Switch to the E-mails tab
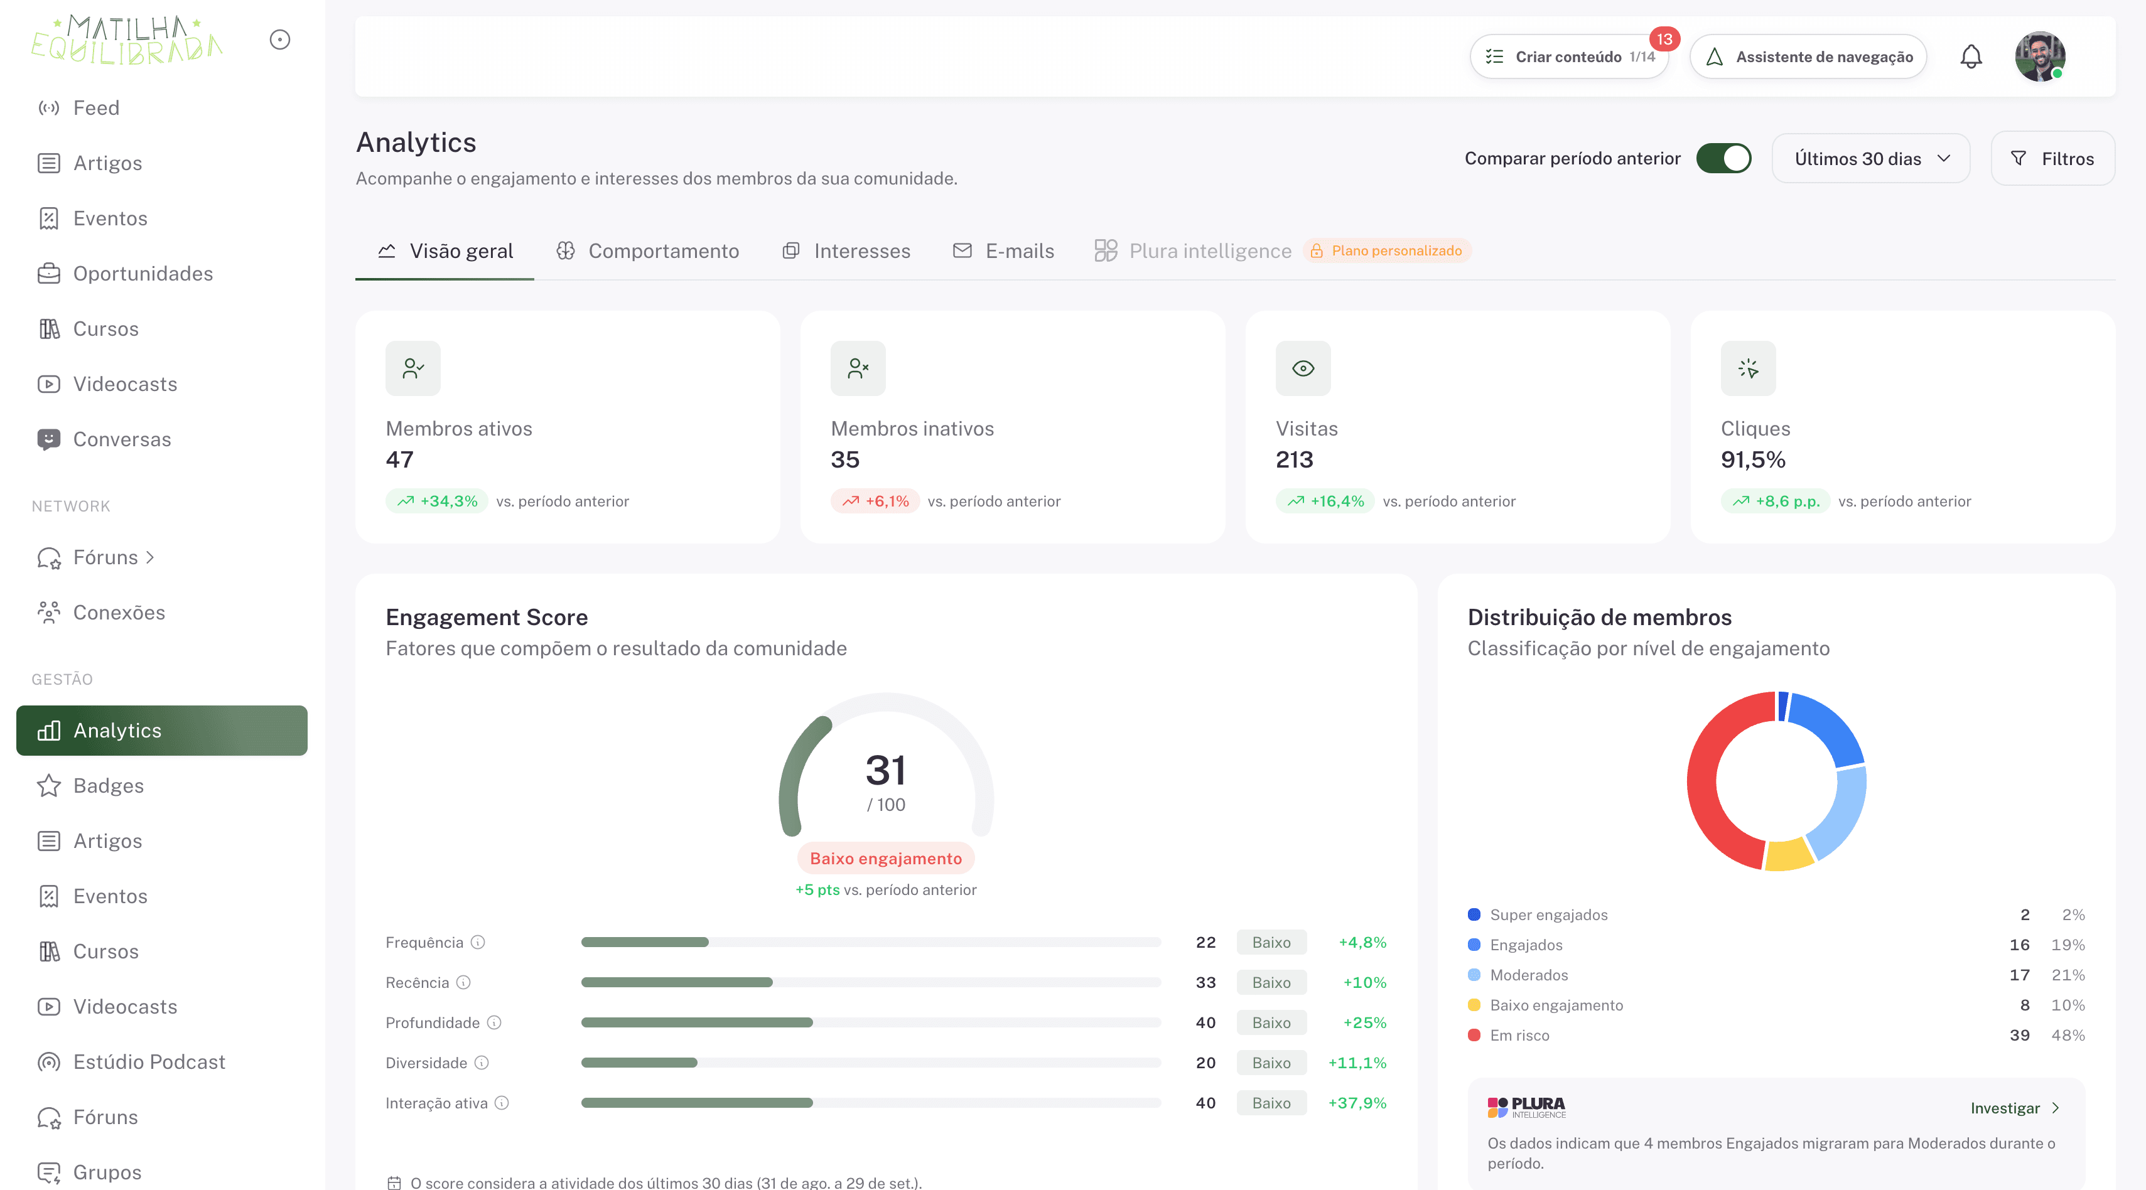Image resolution: width=2146 pixels, height=1190 pixels. click(1003, 250)
